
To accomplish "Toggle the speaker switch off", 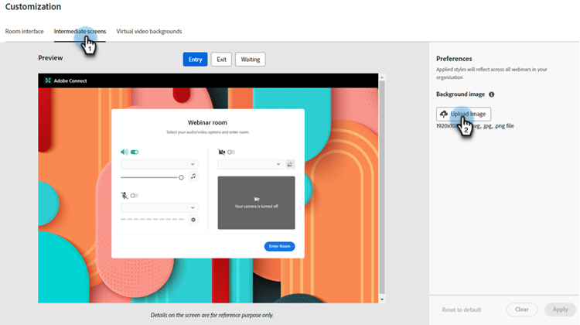I will 135,152.
